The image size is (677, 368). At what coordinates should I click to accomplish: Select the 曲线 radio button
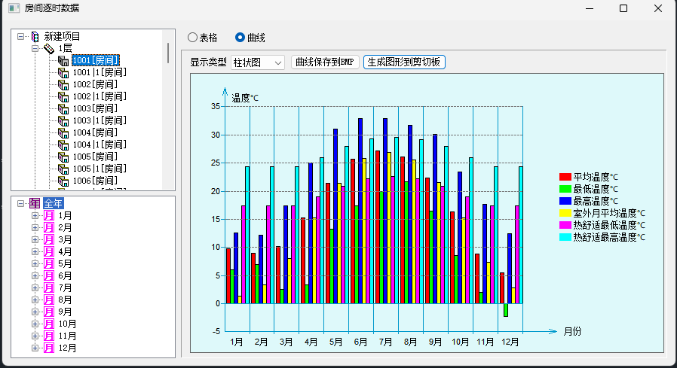(240, 37)
